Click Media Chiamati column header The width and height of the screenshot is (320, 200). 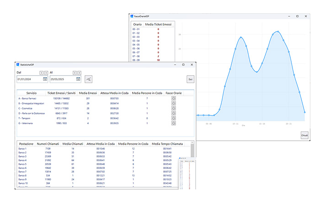pos(73,144)
